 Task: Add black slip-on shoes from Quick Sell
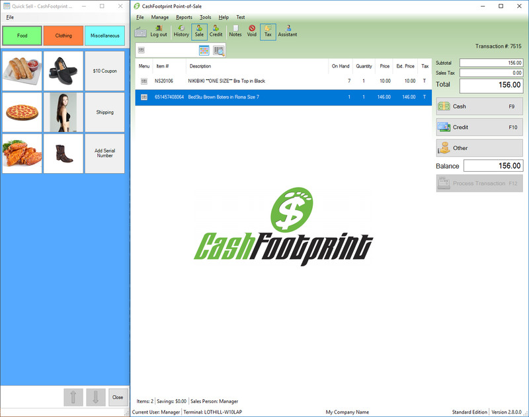tap(63, 71)
